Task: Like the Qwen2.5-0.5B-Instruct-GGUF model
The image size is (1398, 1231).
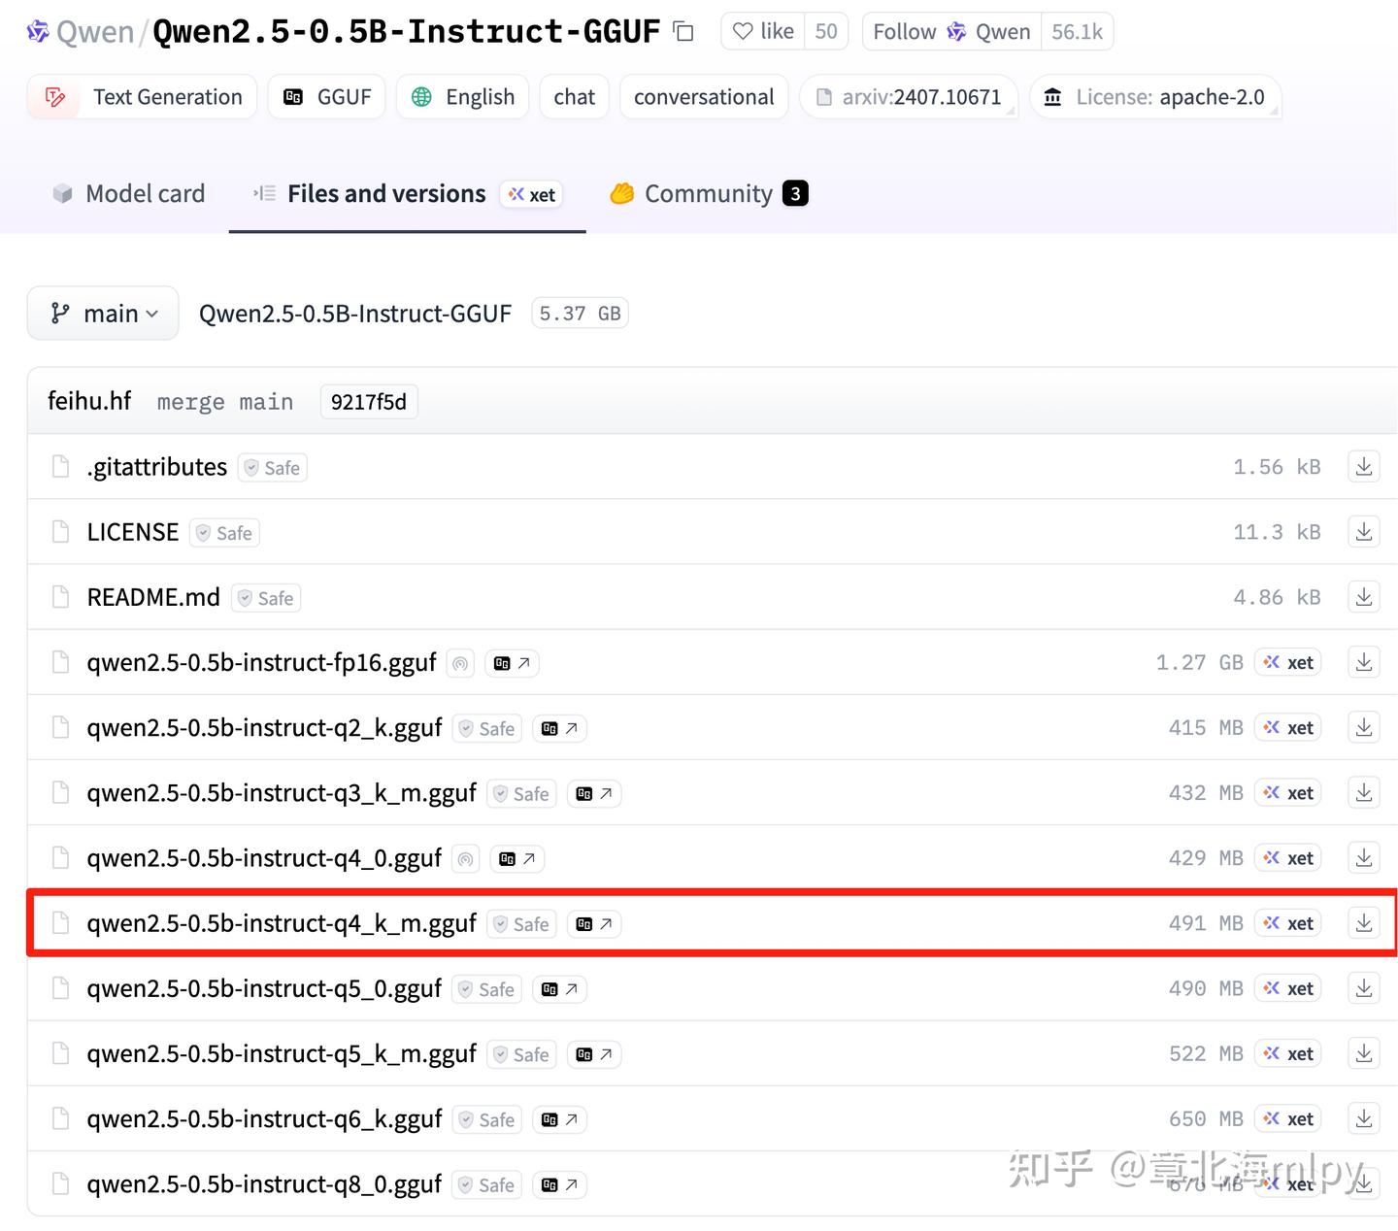Action: coord(763,32)
